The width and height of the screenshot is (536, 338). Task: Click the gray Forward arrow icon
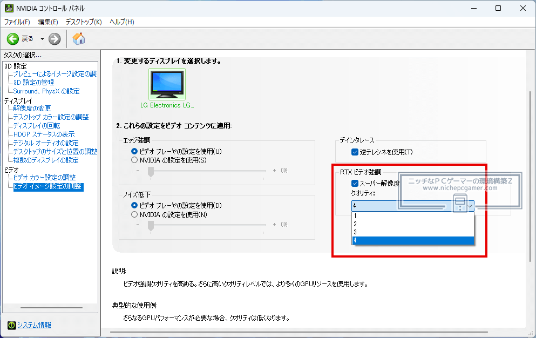pos(55,39)
